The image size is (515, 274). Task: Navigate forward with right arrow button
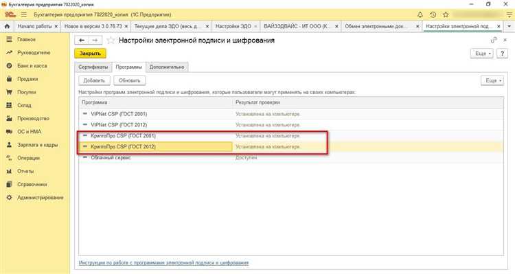click(x=95, y=40)
